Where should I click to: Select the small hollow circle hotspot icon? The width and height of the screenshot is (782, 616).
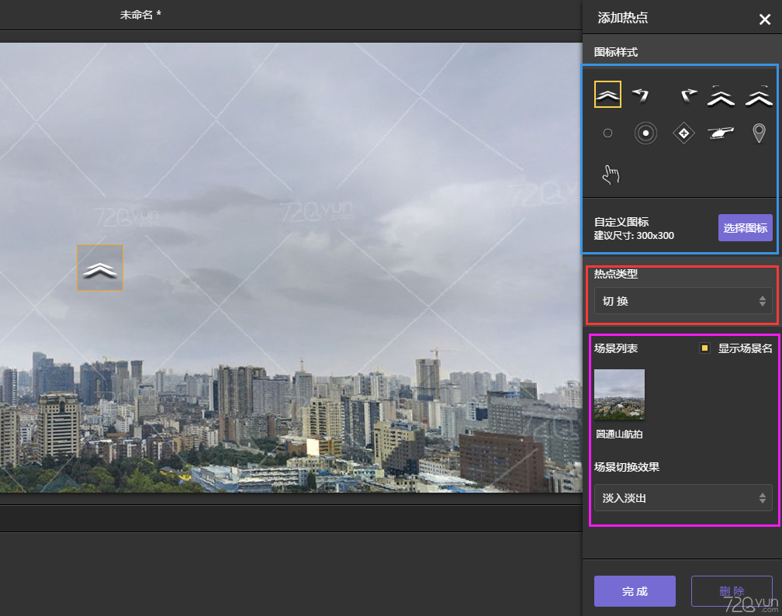(x=607, y=133)
